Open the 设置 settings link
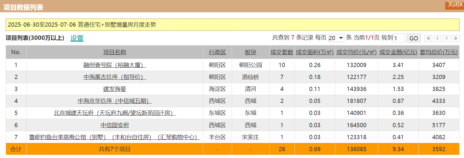 pos(77,38)
